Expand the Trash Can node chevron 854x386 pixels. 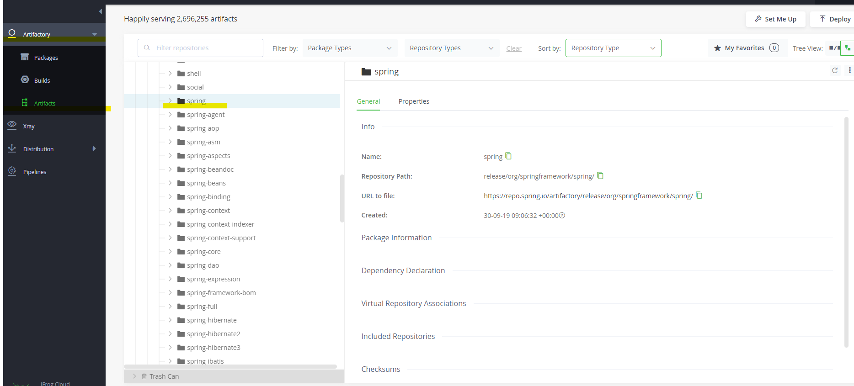pyautogui.click(x=134, y=376)
